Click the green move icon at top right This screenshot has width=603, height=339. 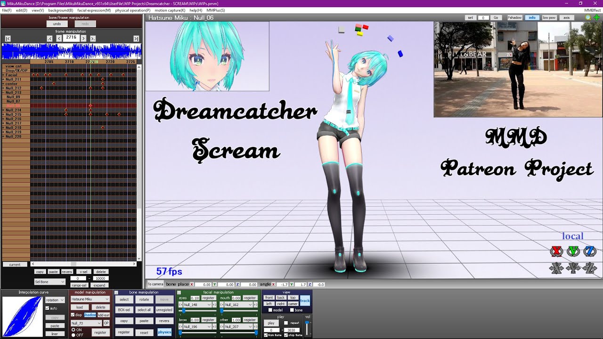tap(596, 17)
